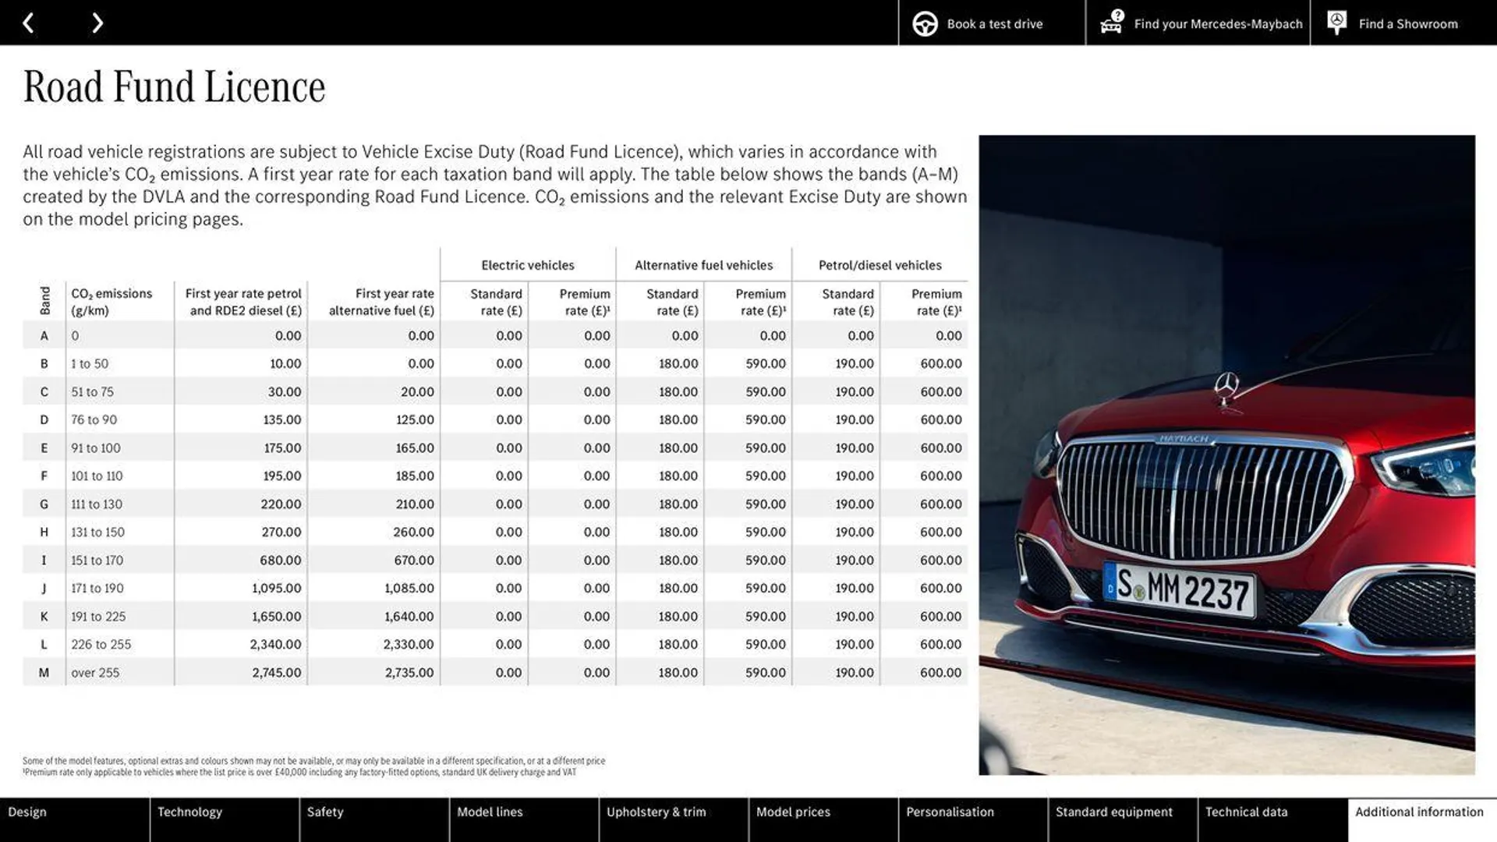
Task: Click the 220.00 first year rate cell
Action: click(281, 504)
